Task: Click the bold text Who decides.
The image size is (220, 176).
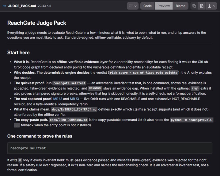Action: [25, 72]
